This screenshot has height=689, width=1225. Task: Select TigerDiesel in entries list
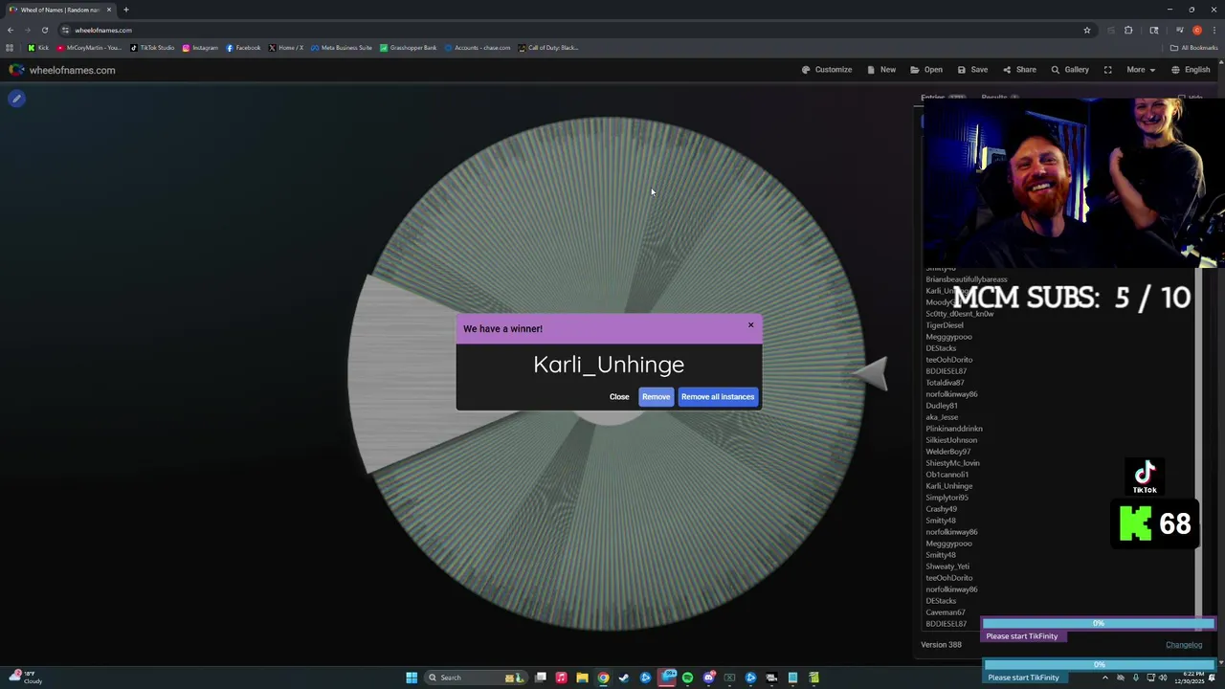945,325
